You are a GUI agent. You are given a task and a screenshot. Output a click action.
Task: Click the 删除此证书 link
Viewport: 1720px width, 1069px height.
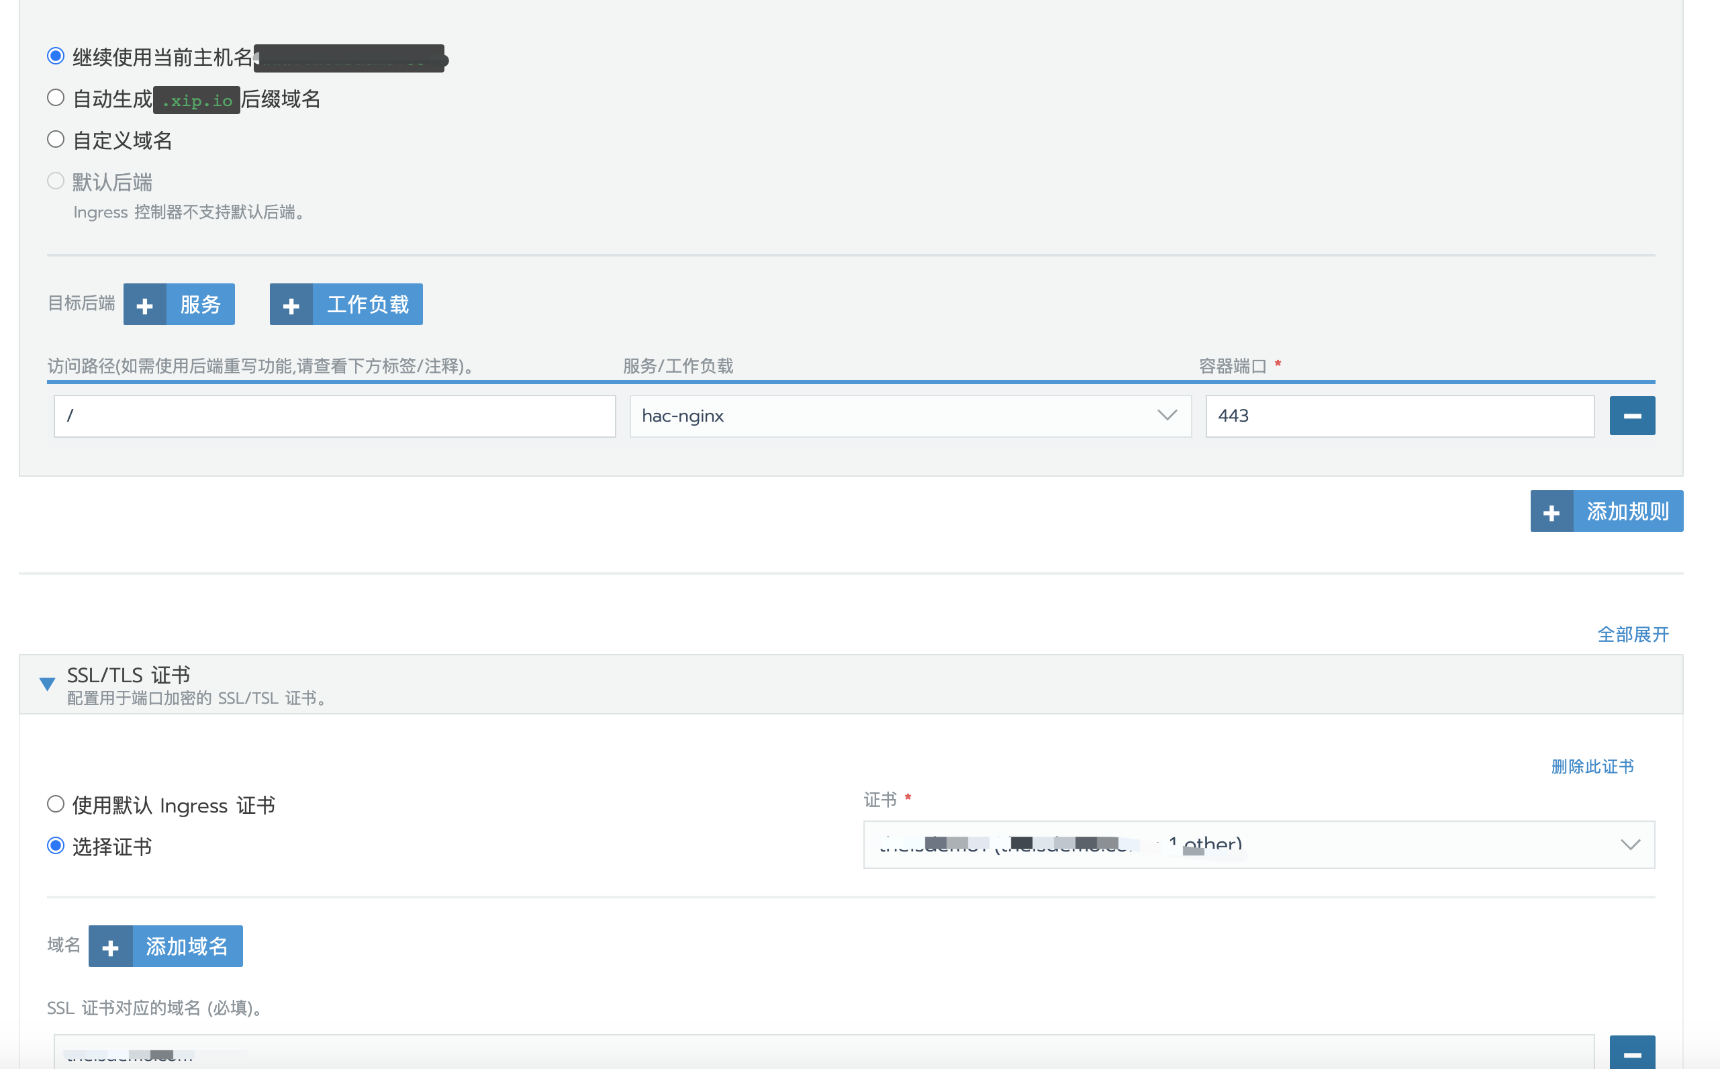click(x=1591, y=766)
